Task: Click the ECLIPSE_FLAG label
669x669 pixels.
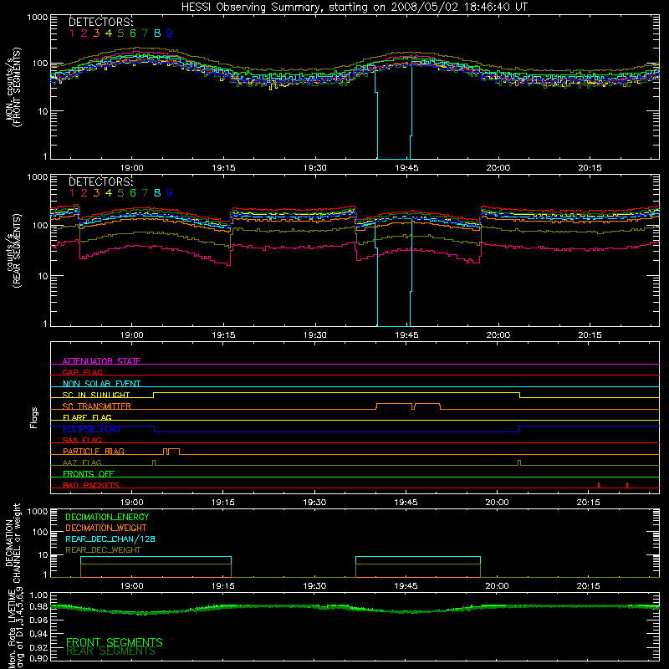Action: pos(91,429)
